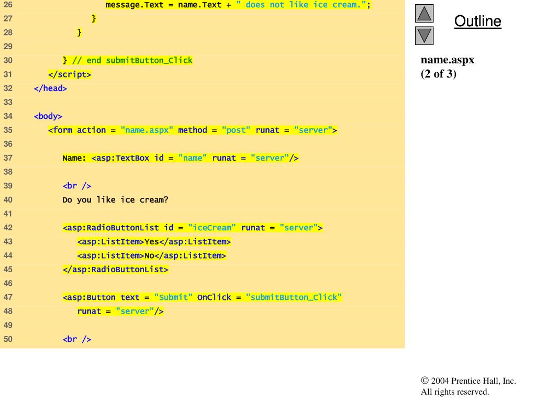This screenshot has height=402, width=536.
Task: Click the 2004 Prentice Hall copyright text
Action: point(468,381)
